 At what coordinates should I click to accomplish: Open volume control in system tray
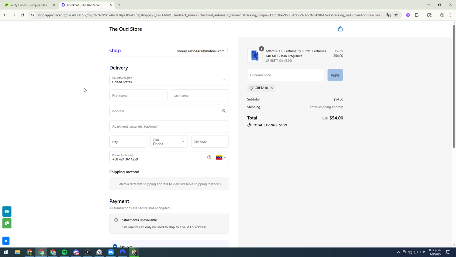(x=410, y=252)
